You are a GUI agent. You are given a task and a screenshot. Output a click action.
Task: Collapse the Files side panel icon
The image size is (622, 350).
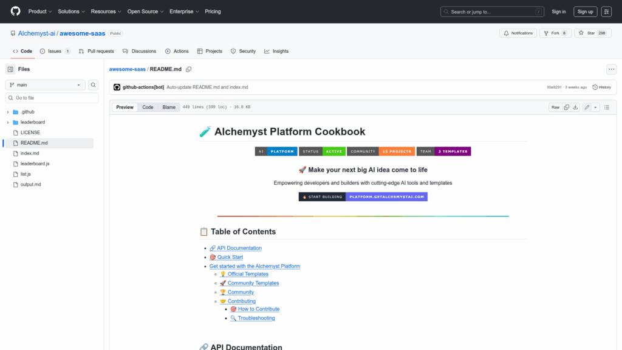(x=10, y=69)
